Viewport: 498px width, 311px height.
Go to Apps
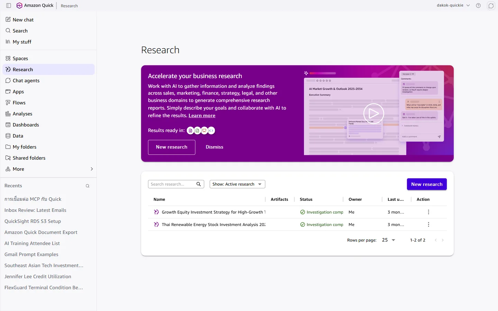pos(48,92)
